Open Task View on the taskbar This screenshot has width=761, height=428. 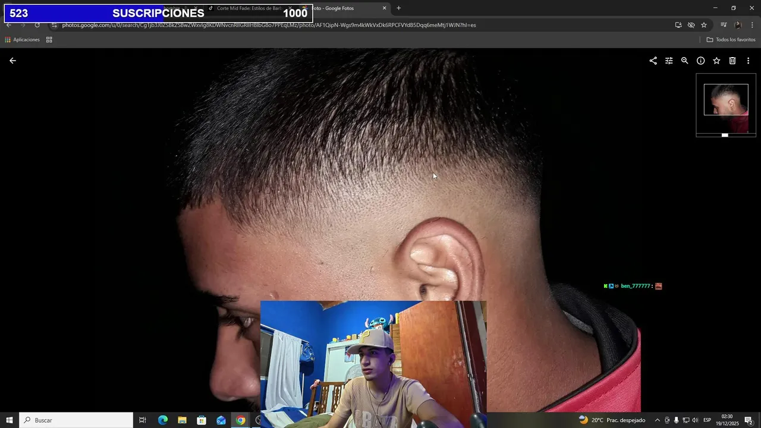point(143,420)
